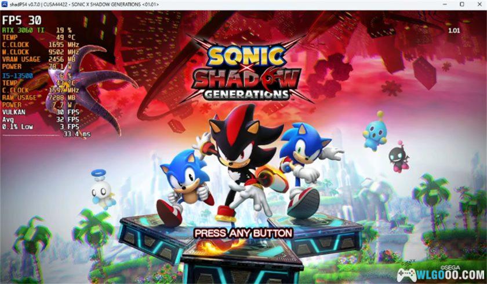Click Classic Sonic on the left platform
Screen dimensions: 487x284
(184, 188)
